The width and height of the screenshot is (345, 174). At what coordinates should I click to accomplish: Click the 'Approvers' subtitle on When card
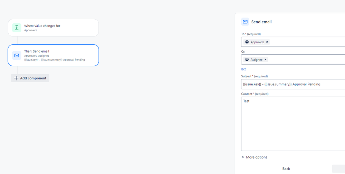coord(30,30)
